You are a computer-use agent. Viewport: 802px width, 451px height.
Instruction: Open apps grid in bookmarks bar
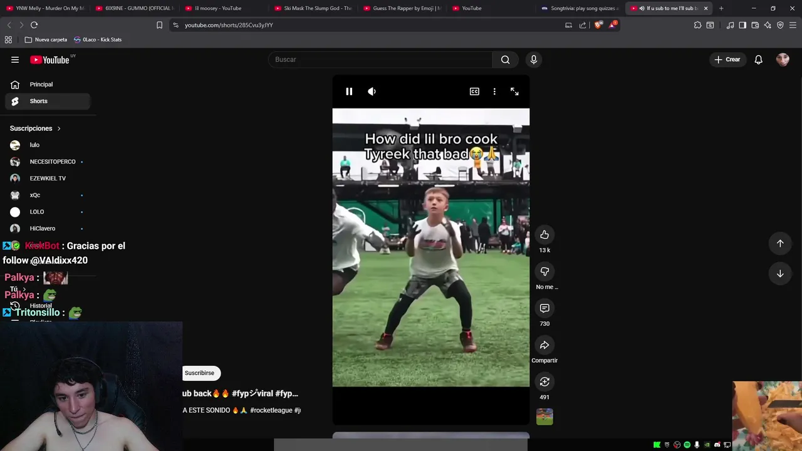click(x=8, y=39)
